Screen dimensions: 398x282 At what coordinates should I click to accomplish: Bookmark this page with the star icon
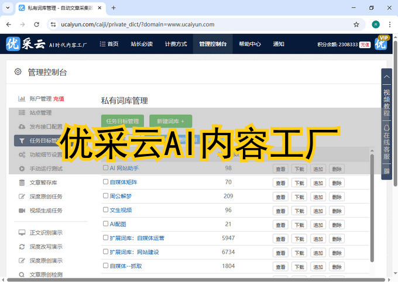coord(356,25)
